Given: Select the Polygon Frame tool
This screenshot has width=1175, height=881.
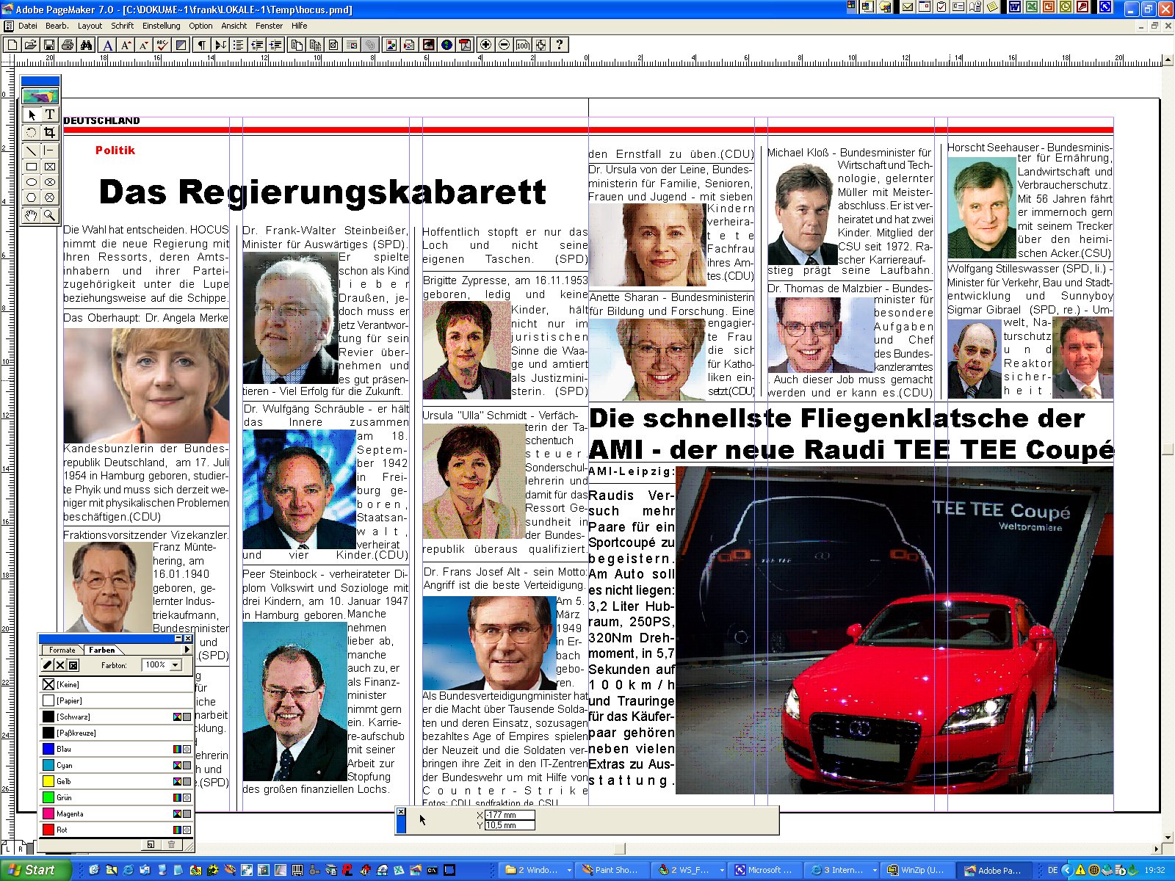Looking at the screenshot, I should [x=49, y=197].
